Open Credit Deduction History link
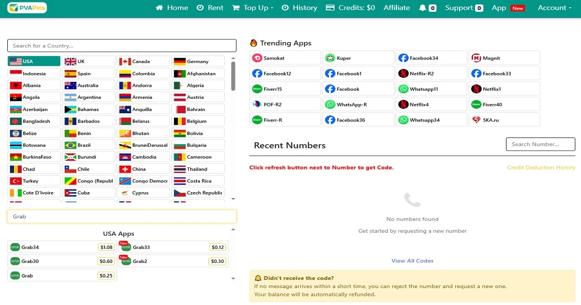581x305 pixels. pyautogui.click(x=541, y=168)
